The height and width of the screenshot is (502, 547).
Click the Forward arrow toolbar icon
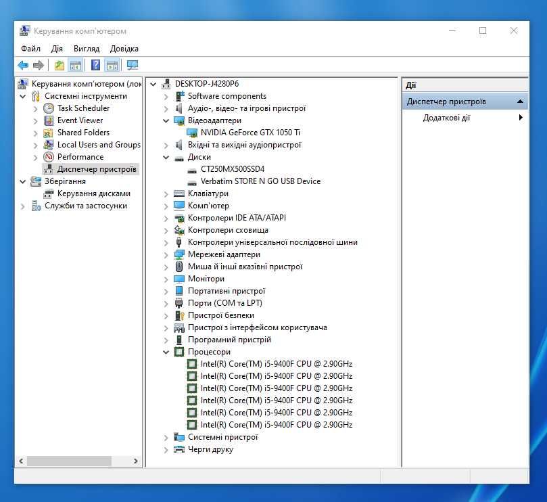38,65
